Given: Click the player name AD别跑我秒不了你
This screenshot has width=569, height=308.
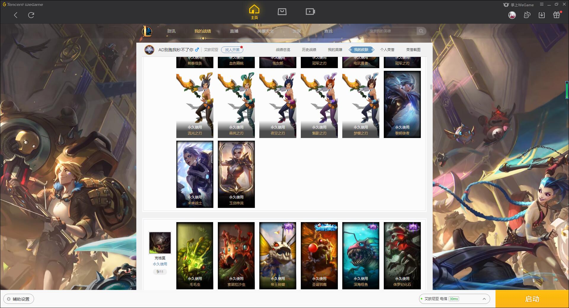Looking at the screenshot, I should [x=176, y=50].
